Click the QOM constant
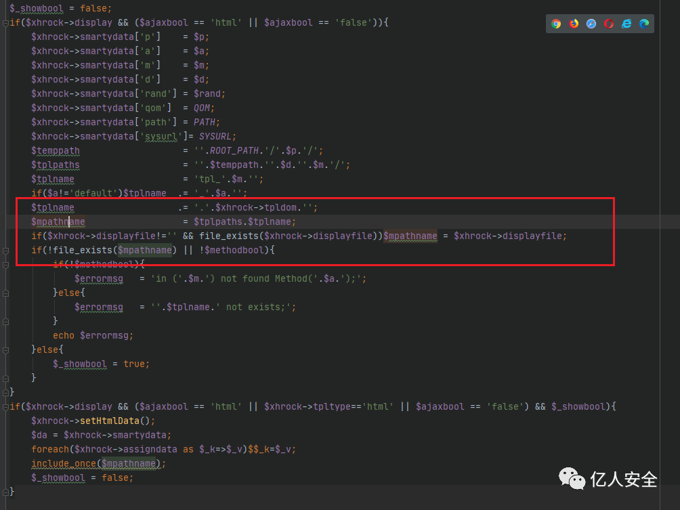 [202, 108]
